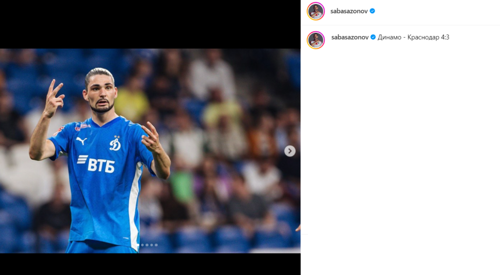Screen dimensions: 500x275
Task: Select the second carousel indicator dot
Action: pos(142,245)
